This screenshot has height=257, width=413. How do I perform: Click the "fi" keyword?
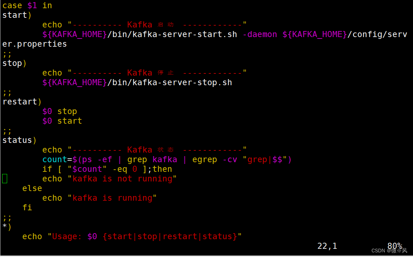click(x=27, y=207)
